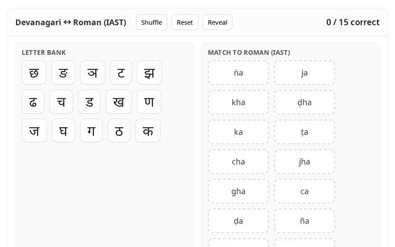Screen dimensions: 395x247
Task: Click the Shuffle button
Action: (x=151, y=22)
